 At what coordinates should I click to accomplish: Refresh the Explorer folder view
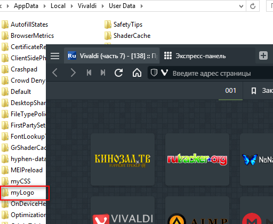(253, 6)
